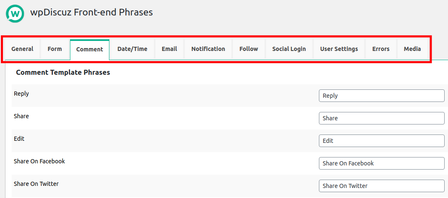Switch to the Notification tab

pyautogui.click(x=208, y=49)
